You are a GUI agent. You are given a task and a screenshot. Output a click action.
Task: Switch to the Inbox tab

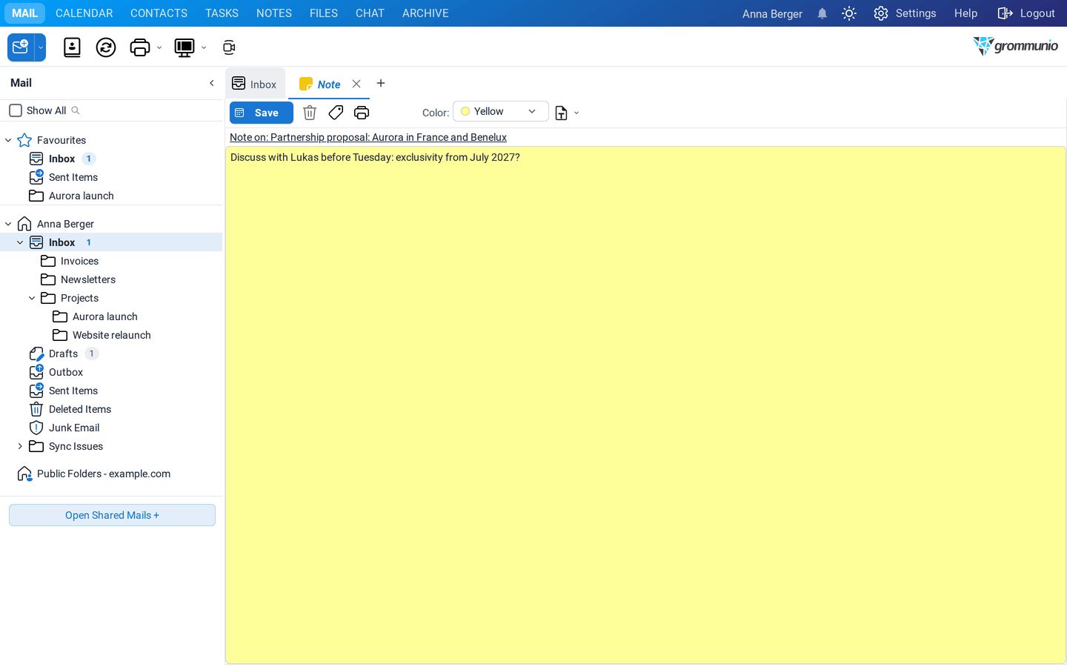click(x=255, y=84)
